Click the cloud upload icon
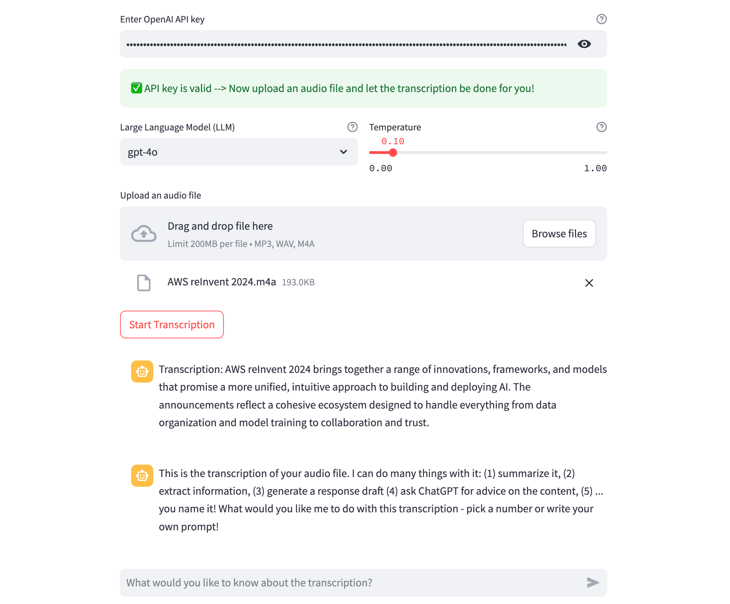The width and height of the screenshot is (730, 604). click(x=144, y=234)
